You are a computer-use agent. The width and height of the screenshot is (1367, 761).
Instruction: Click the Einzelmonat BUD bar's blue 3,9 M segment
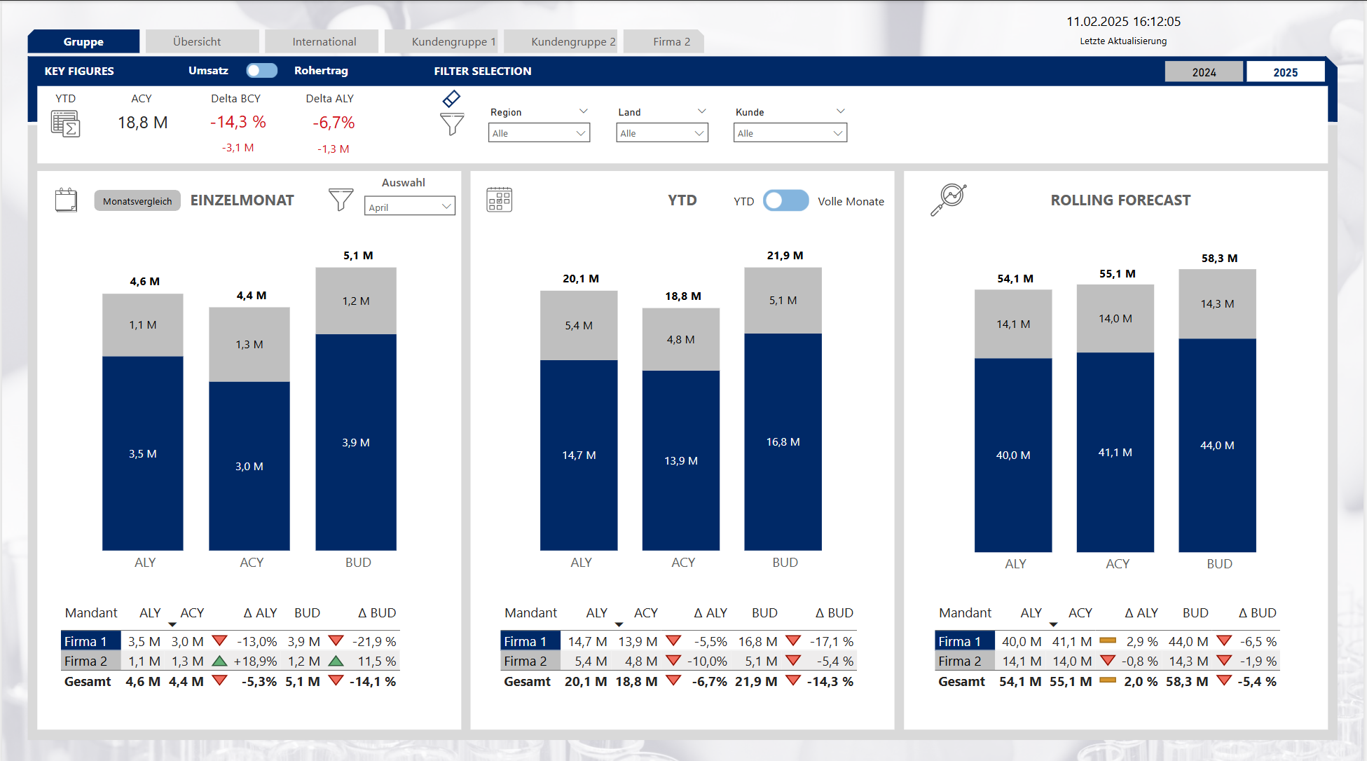pos(356,442)
